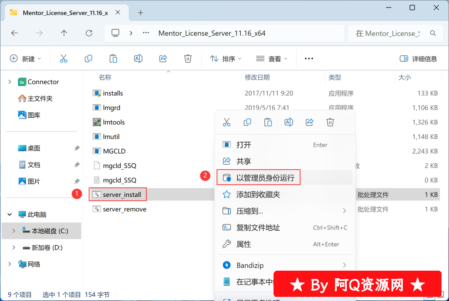Select the lmutil application file
The height and width of the screenshot is (301, 449).
point(111,137)
